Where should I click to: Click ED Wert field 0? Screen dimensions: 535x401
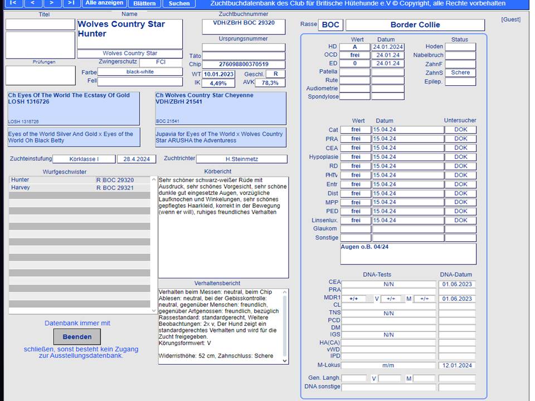(x=355, y=63)
